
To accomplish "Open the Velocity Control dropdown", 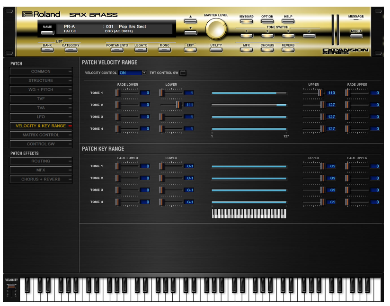I will [133, 72].
